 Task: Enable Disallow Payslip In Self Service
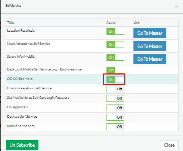(x=115, y=89)
